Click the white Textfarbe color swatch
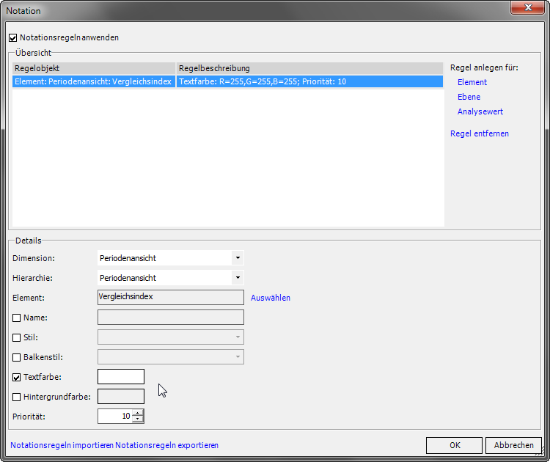 click(121, 377)
